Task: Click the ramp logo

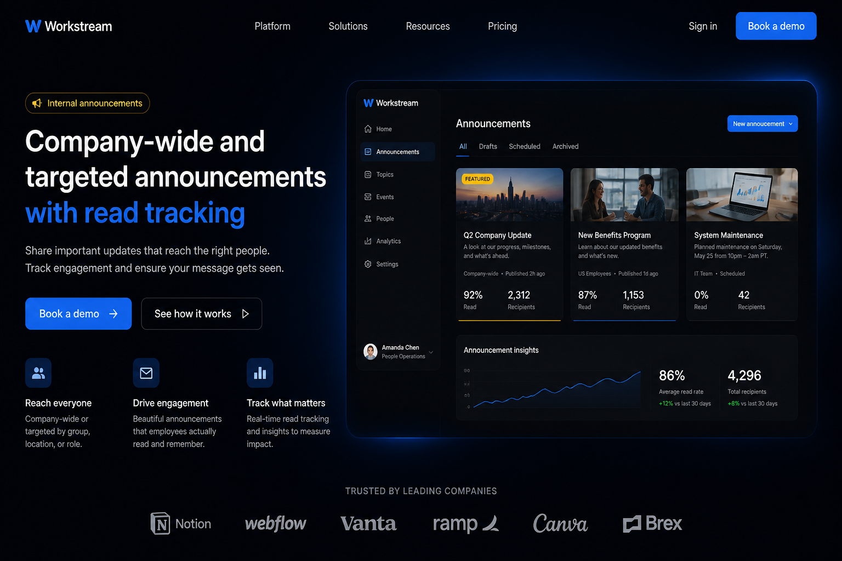Action: [x=466, y=524]
